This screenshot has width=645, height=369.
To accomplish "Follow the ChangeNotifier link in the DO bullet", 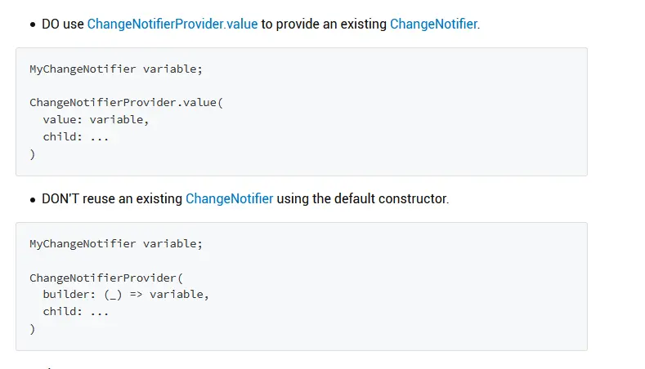I will [x=433, y=24].
